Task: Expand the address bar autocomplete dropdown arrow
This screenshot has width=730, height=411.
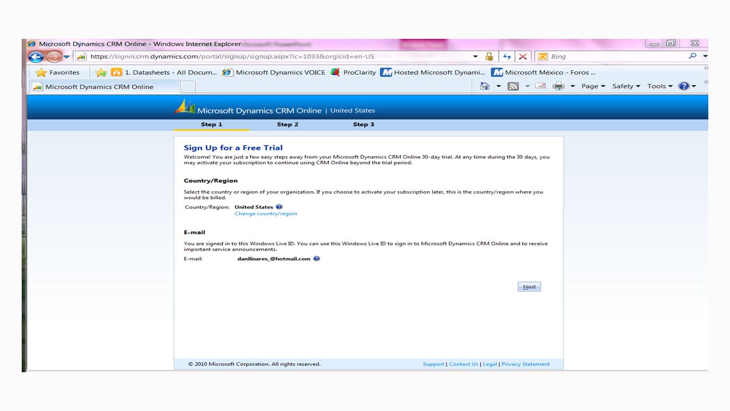Action: 475,57
